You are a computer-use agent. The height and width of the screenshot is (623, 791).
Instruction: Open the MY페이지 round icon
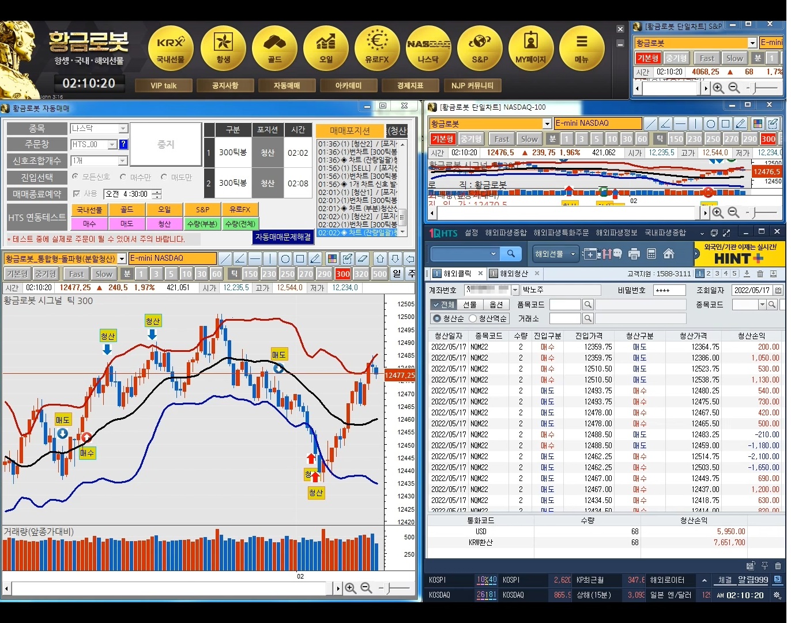pyautogui.click(x=531, y=48)
